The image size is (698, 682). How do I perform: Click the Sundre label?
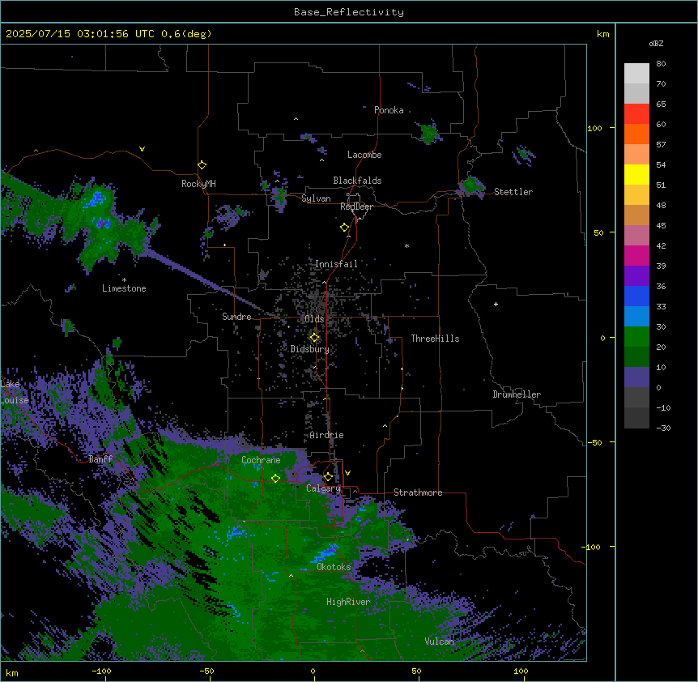coord(236,317)
